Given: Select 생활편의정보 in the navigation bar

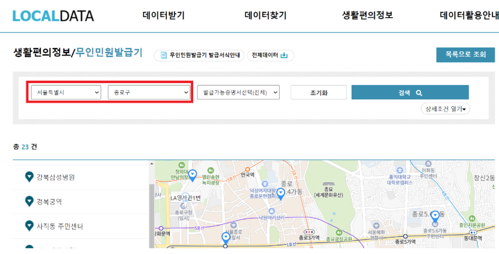Looking at the screenshot, I should [x=368, y=15].
